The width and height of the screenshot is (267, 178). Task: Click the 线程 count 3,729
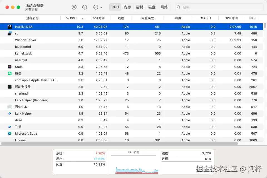click(206, 153)
